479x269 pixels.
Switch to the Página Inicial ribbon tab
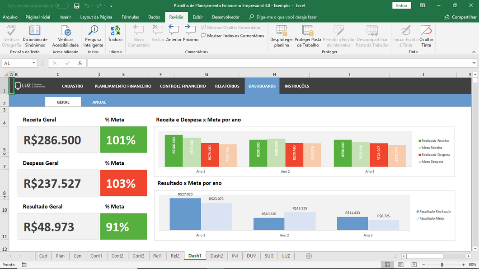(38, 17)
